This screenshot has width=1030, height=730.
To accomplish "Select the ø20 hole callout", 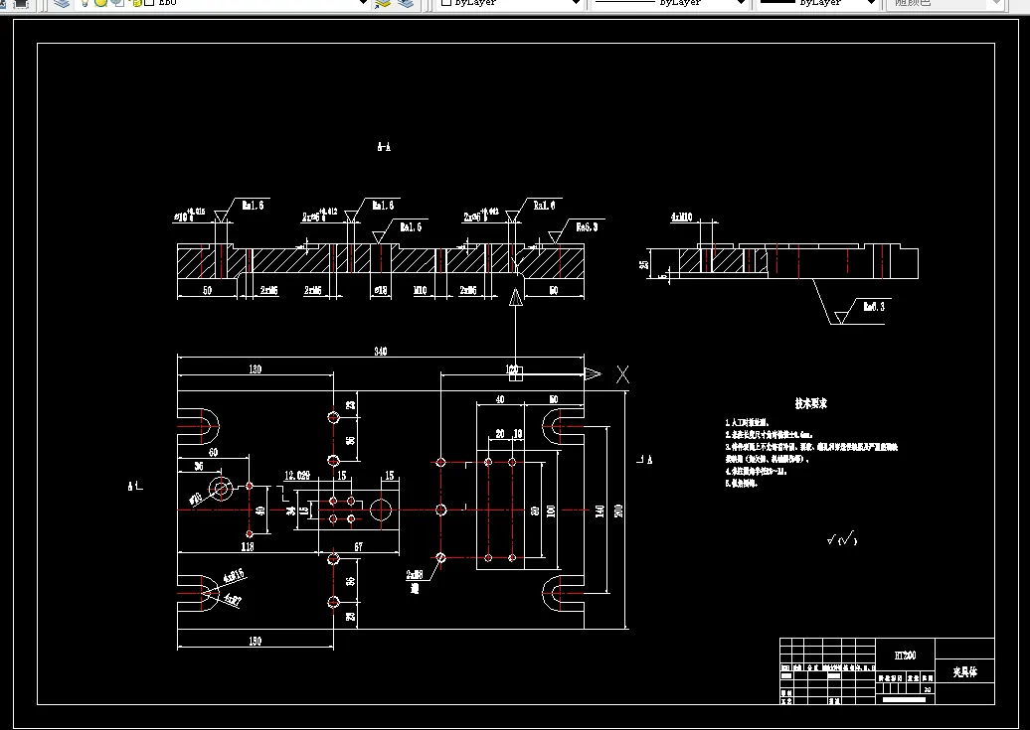I will 196,500.
